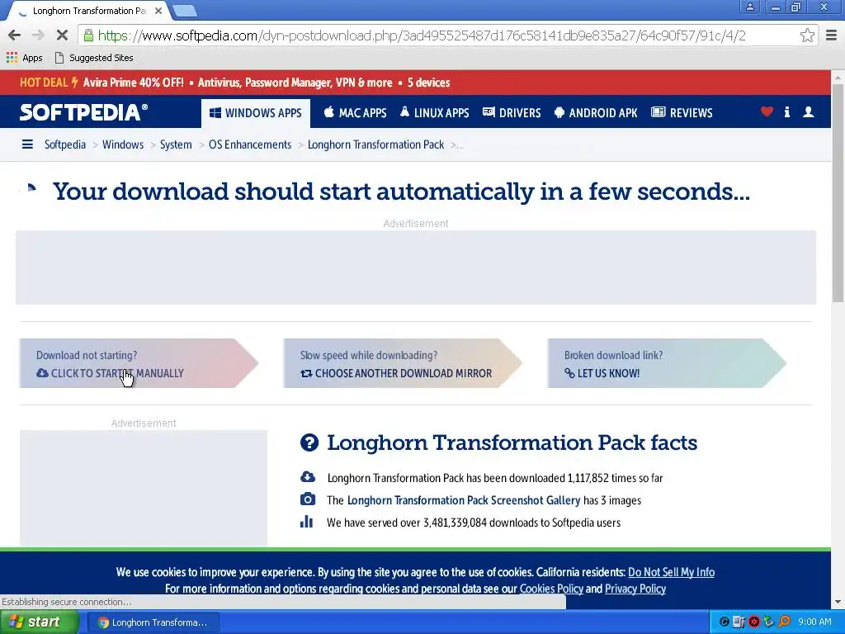Screen dimensions: 845x634
Task: Click Let Us Know broken link button
Action: point(667,363)
